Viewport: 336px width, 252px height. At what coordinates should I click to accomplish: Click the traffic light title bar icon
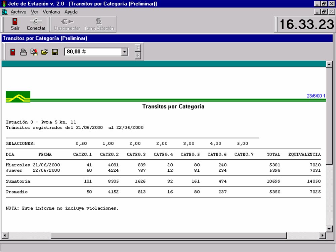click(4, 4)
